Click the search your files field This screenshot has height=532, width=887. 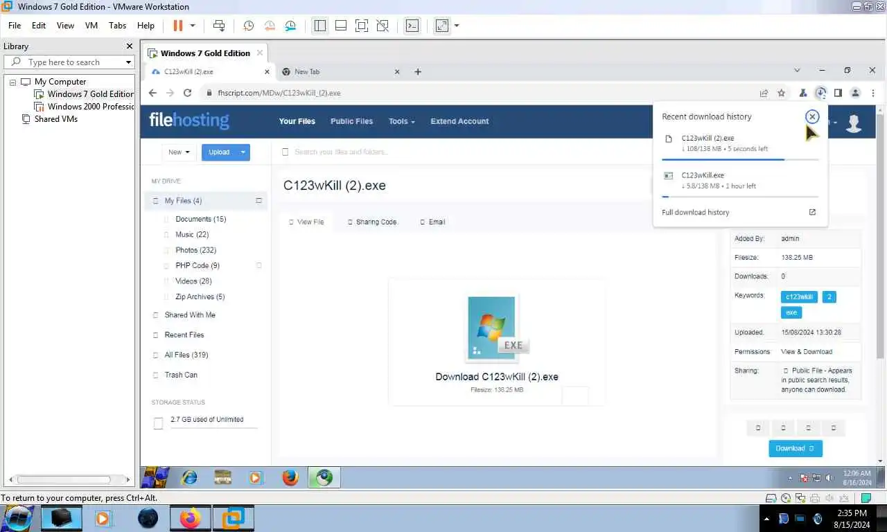[457, 152]
